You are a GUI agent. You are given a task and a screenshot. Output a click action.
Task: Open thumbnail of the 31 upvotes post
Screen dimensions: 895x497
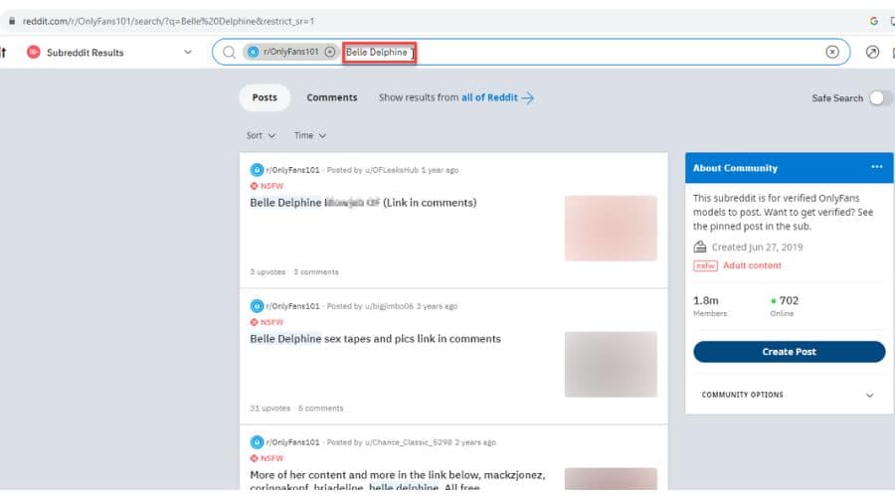tap(611, 365)
